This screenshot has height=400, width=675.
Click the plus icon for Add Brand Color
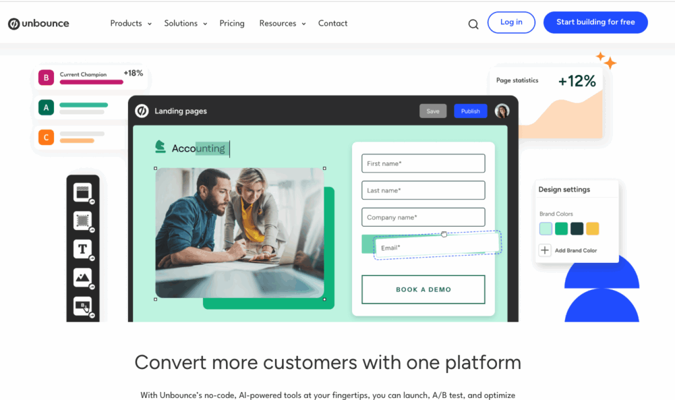tap(544, 250)
